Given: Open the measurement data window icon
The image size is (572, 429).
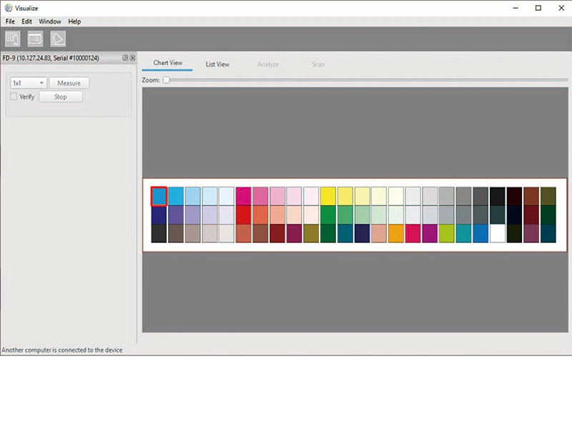Looking at the screenshot, I should (x=34, y=38).
